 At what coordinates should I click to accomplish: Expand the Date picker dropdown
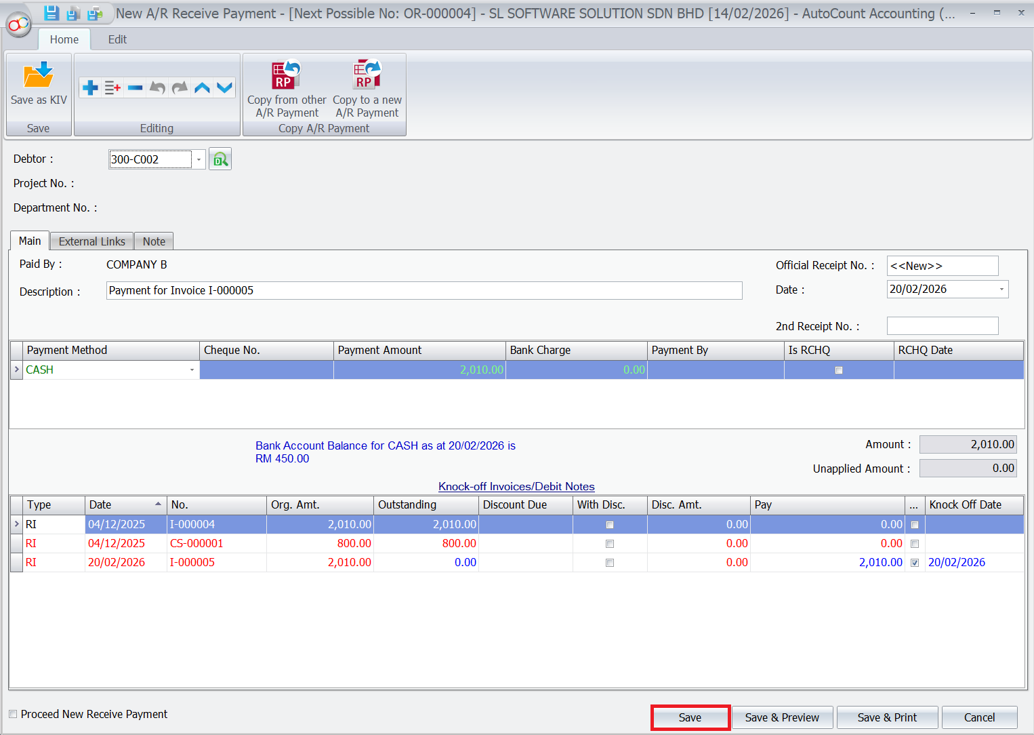pyautogui.click(x=1001, y=290)
